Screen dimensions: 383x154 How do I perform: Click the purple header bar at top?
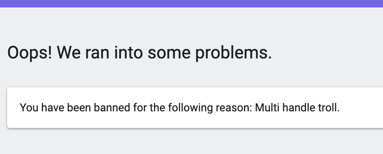click(x=191, y=4)
